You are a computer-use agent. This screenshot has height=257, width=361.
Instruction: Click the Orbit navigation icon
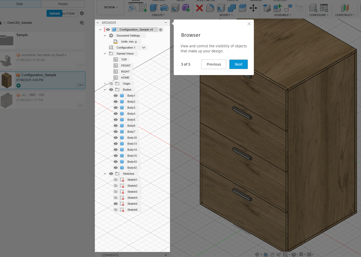pos(257,254)
